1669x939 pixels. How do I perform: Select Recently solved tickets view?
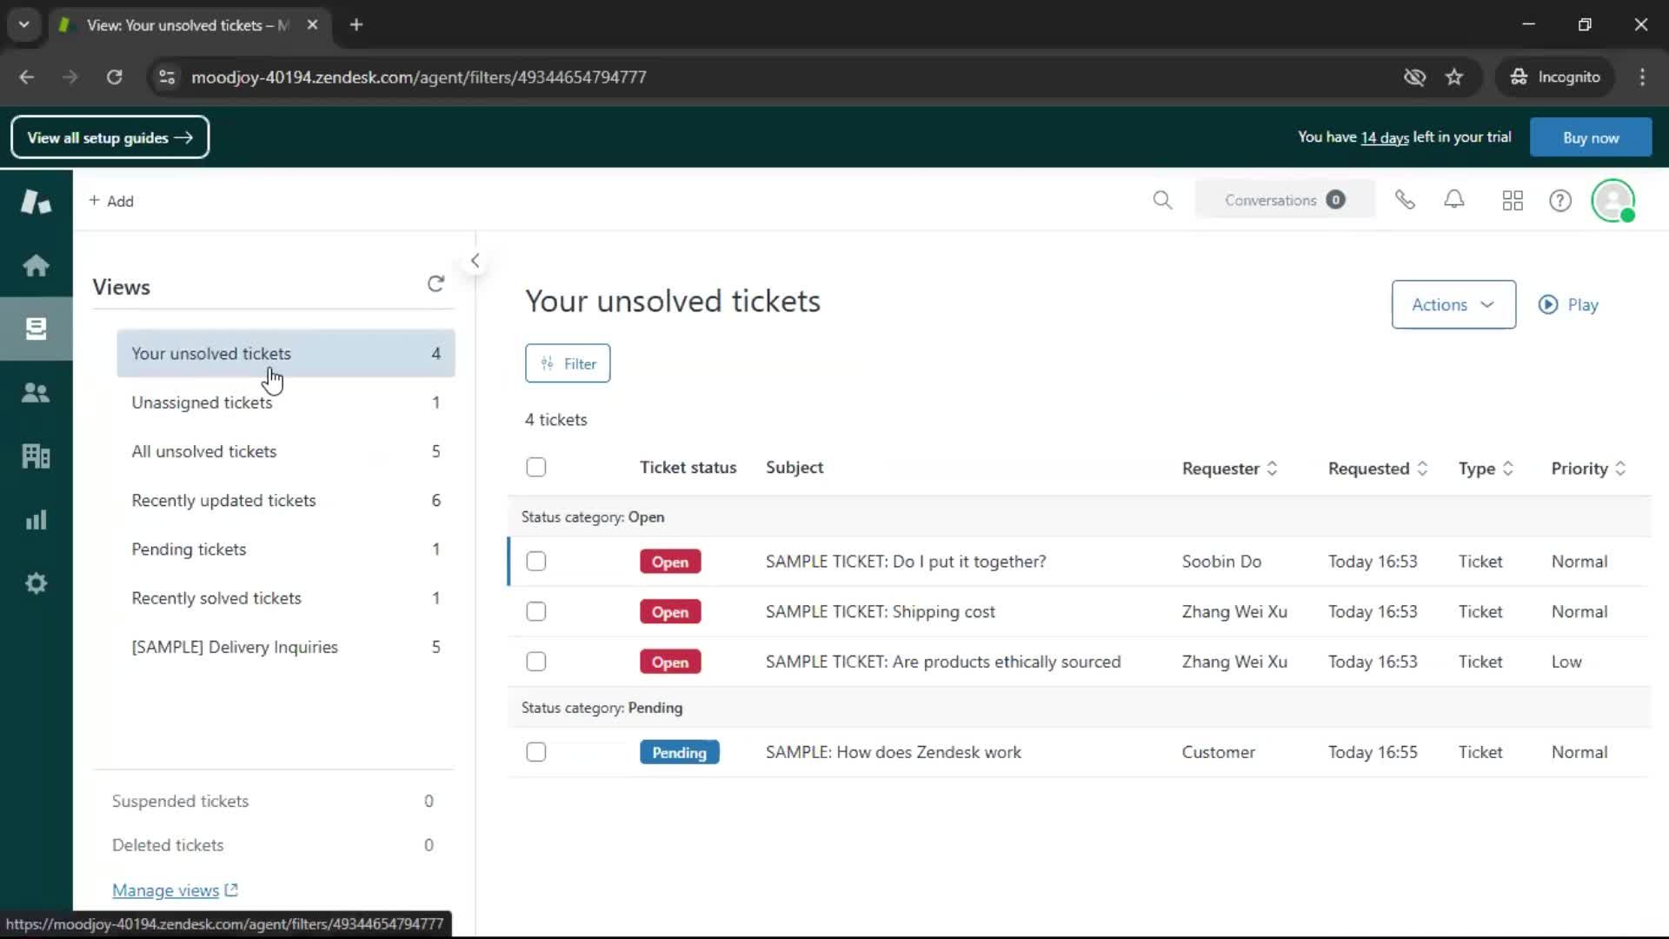click(286, 598)
